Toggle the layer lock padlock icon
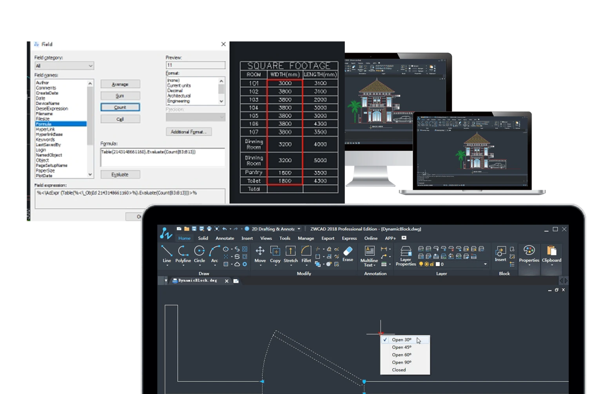Image resolution: width=602 pixels, height=394 pixels. point(432,264)
